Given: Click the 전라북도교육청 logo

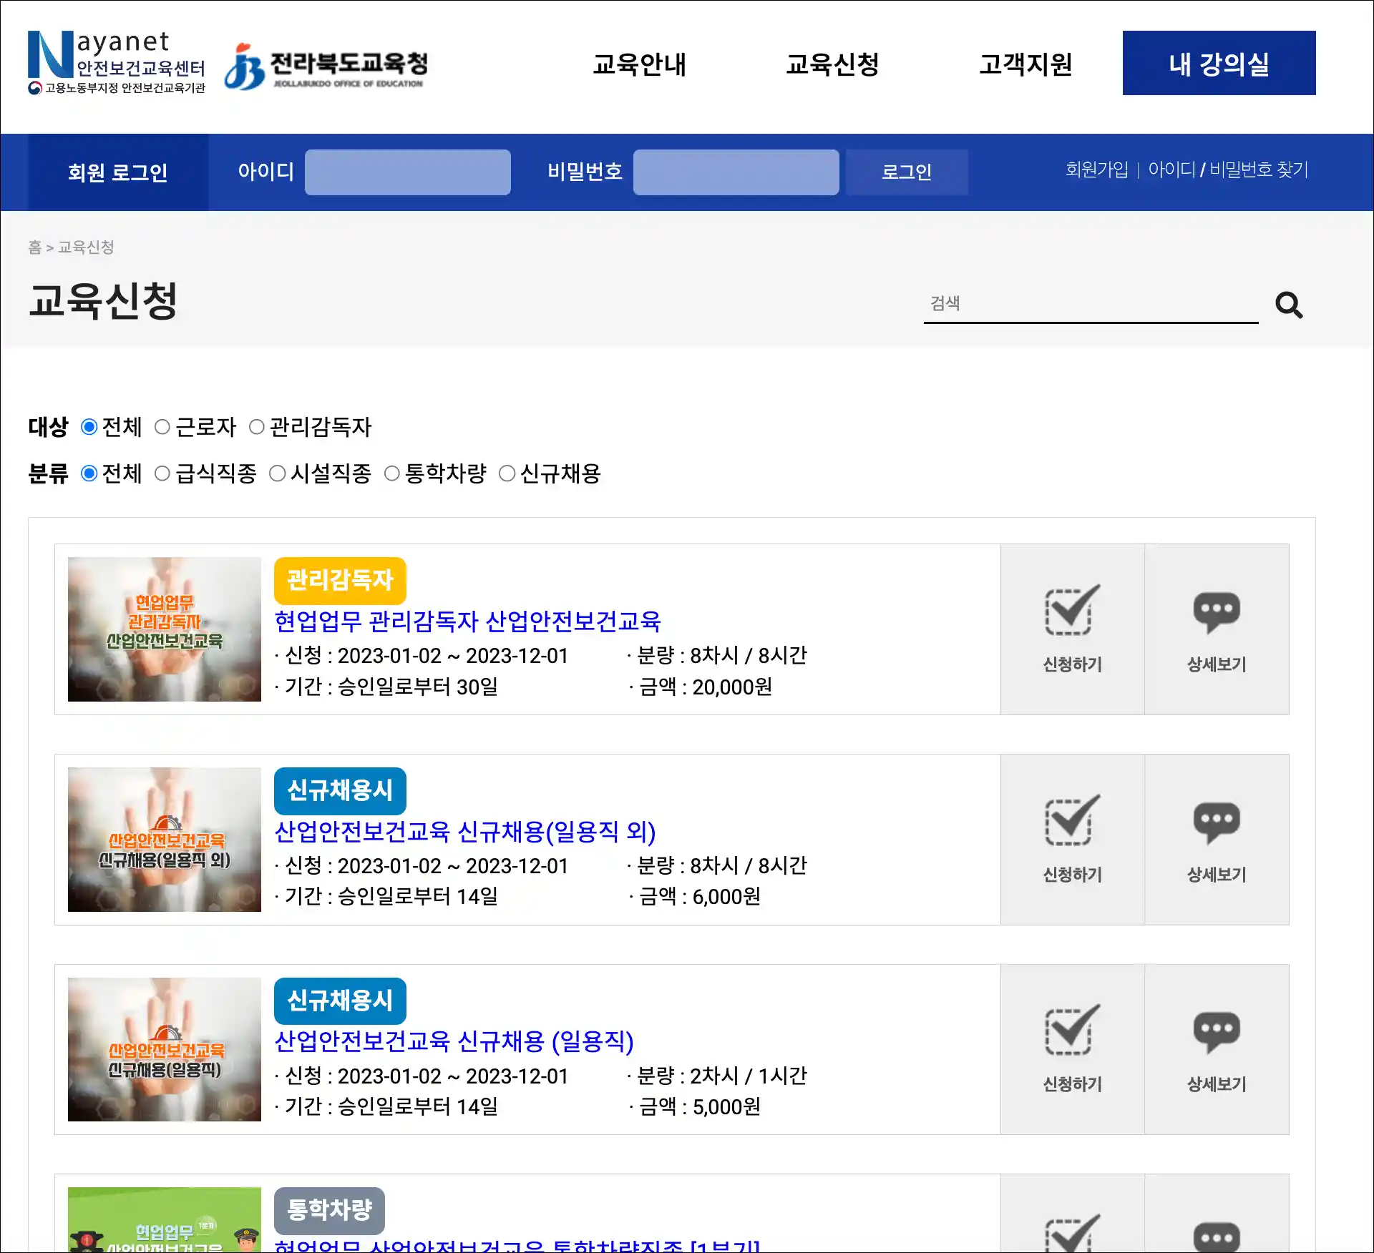Looking at the screenshot, I should (326, 67).
